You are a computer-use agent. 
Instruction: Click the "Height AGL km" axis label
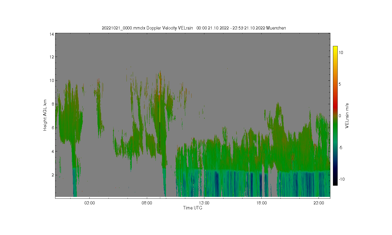(x=45, y=115)
